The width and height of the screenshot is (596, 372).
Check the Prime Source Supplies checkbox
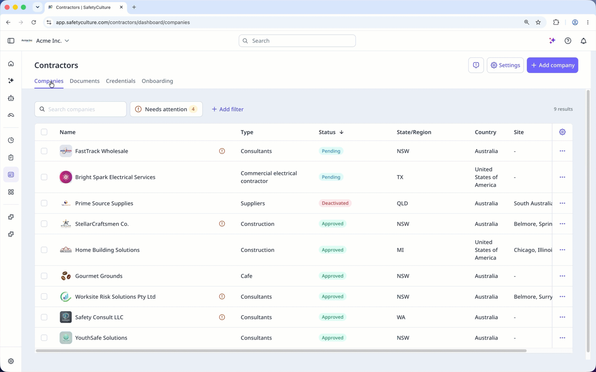[x=44, y=203]
